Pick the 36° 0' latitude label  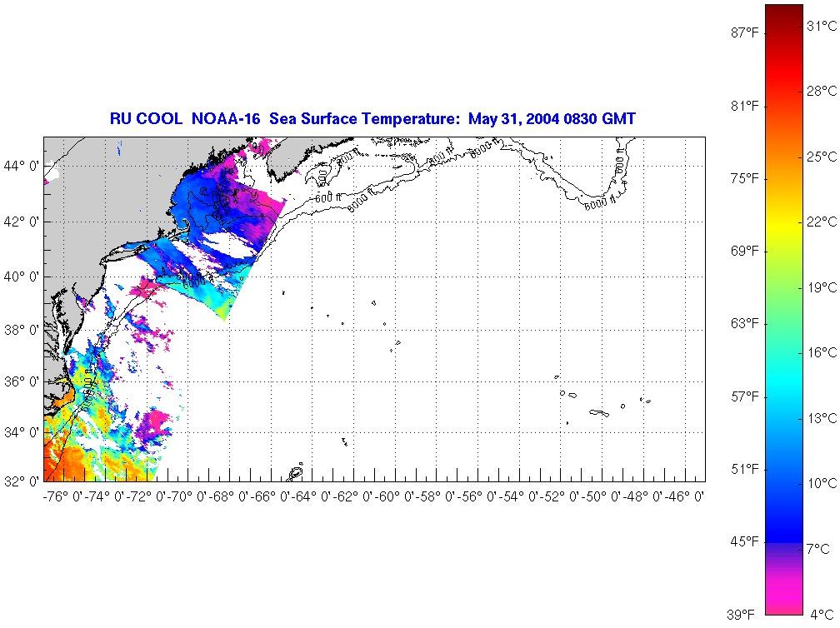click(x=22, y=381)
